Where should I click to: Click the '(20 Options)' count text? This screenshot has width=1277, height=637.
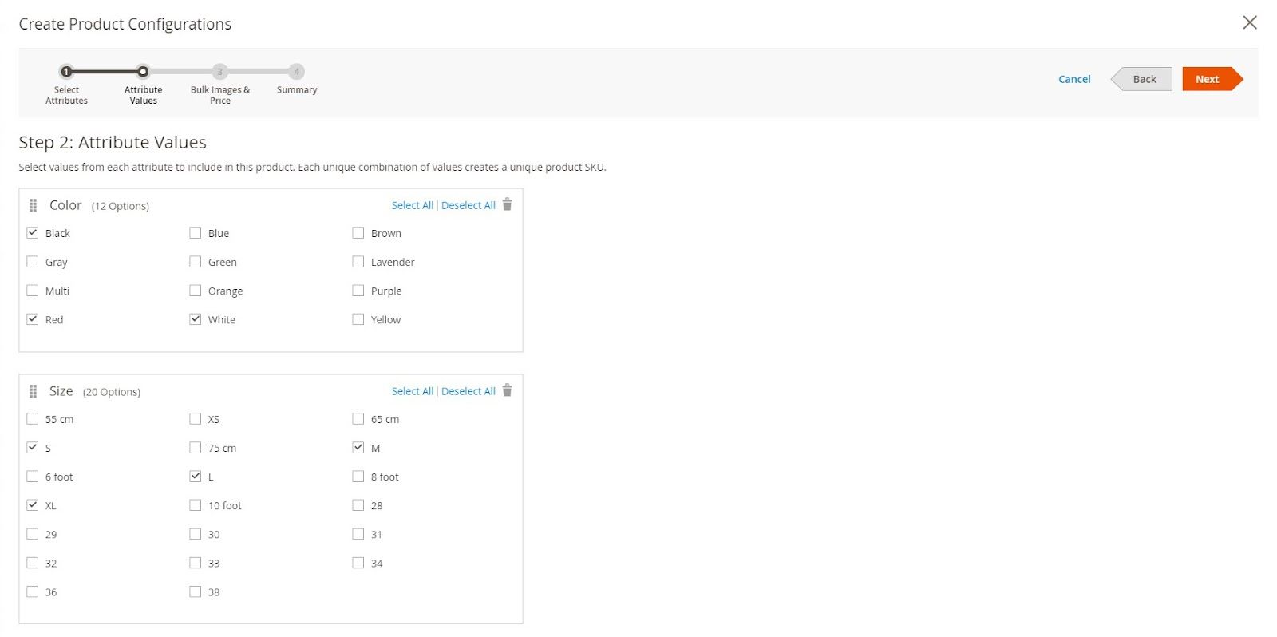point(112,392)
